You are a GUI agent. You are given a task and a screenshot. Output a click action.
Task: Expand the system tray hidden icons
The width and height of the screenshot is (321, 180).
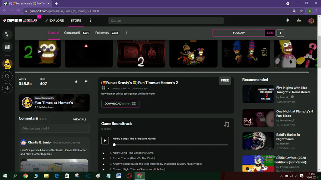tap(281, 176)
